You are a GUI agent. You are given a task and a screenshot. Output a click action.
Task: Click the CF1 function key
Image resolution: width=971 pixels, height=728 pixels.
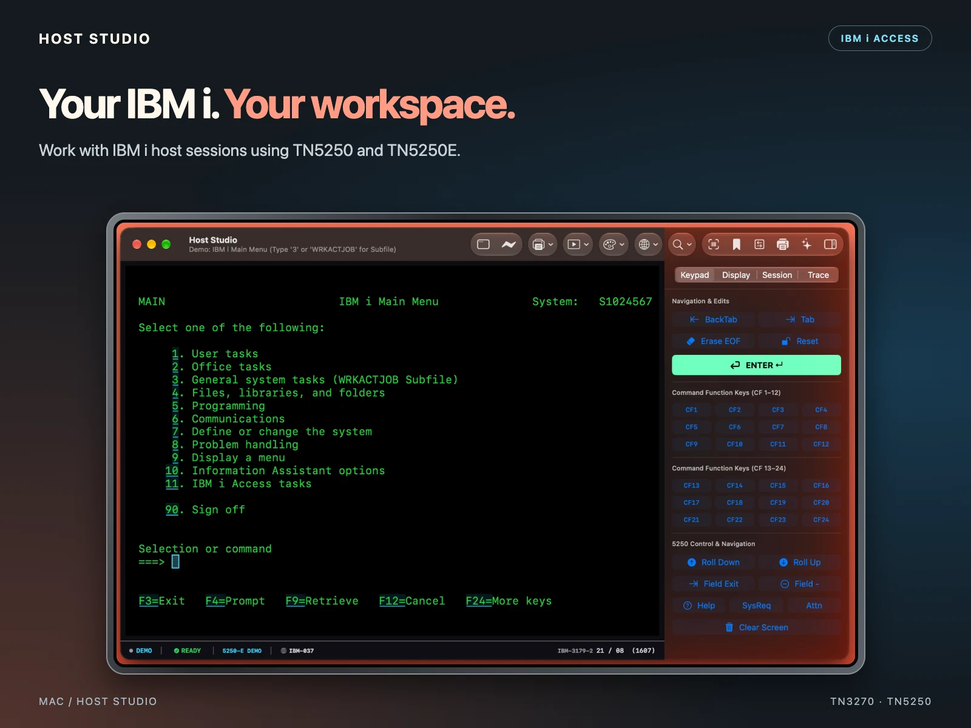[691, 410]
